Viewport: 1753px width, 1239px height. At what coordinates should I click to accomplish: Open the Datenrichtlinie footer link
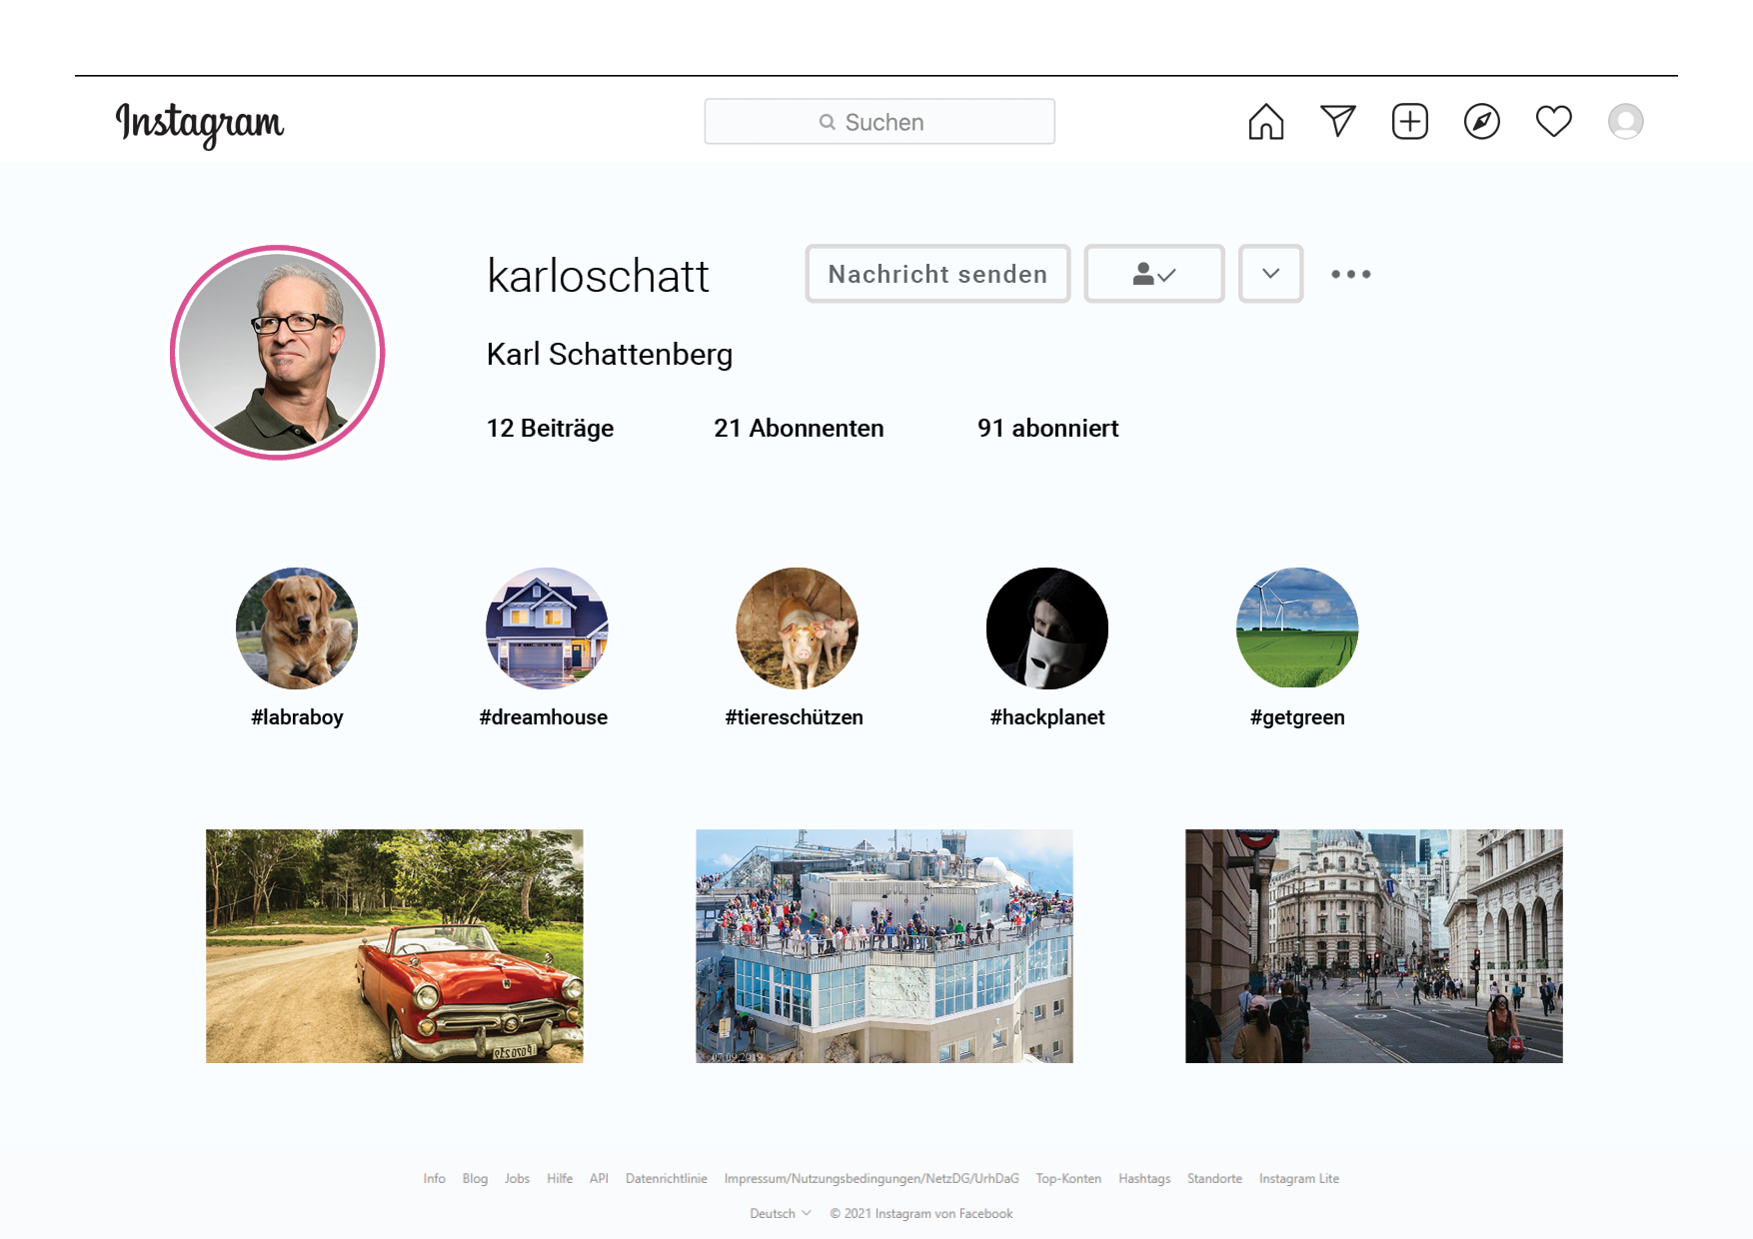pyautogui.click(x=666, y=1179)
